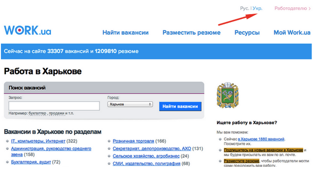Image resolution: width=328 pixels, height=181 pixels.
Task: Click the Work.ua logo
Action: pyautogui.click(x=28, y=30)
